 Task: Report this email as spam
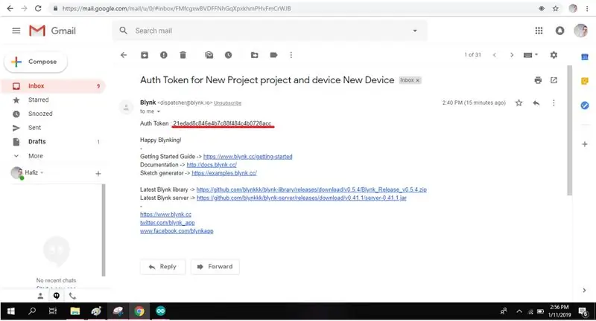pyautogui.click(x=163, y=55)
